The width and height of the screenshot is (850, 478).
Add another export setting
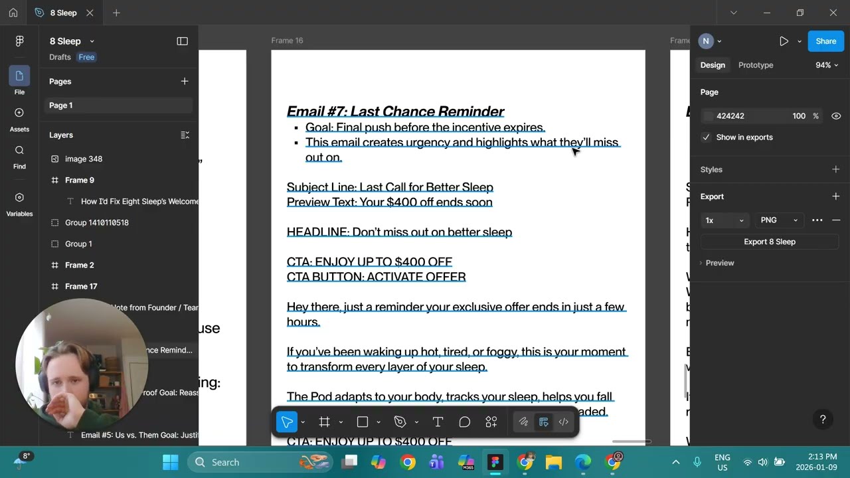pyautogui.click(x=836, y=197)
